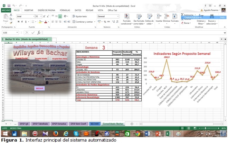Click the Buscar y seleccionar binoculars icon

(x=211, y=17)
